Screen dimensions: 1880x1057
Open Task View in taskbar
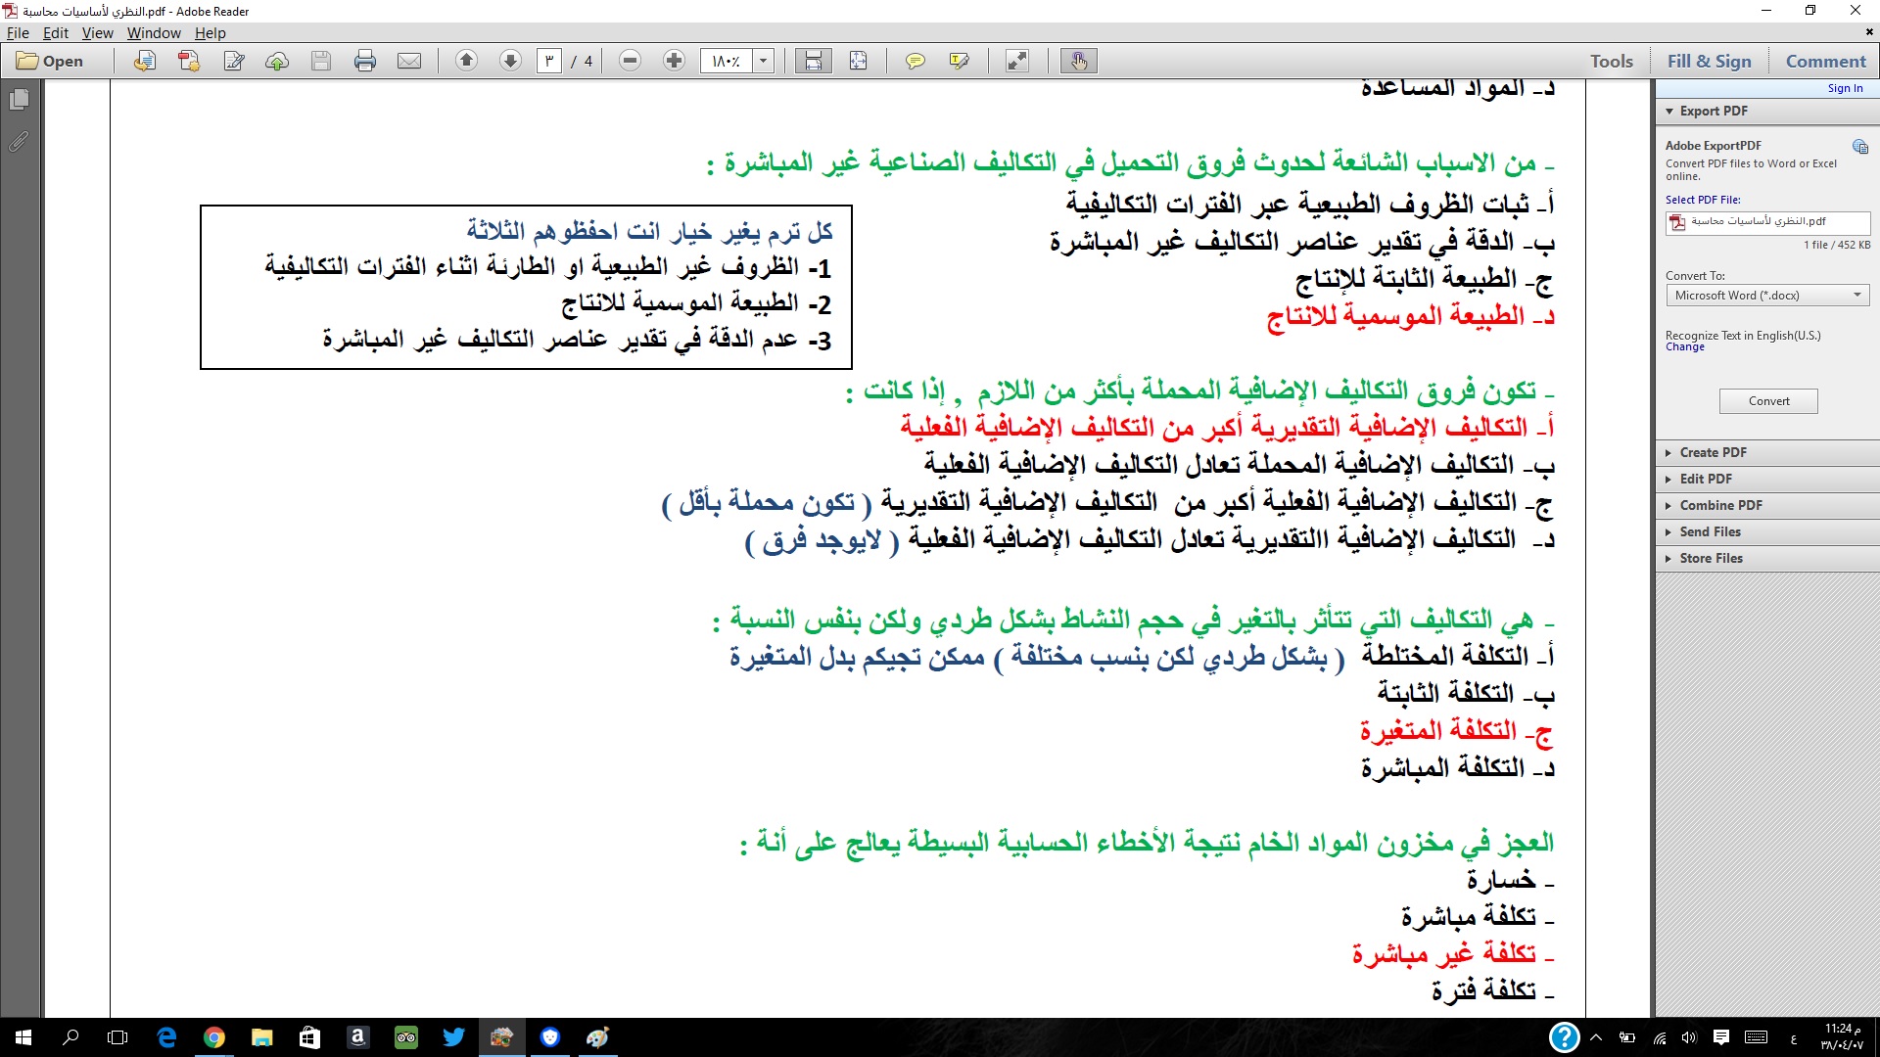point(117,1037)
